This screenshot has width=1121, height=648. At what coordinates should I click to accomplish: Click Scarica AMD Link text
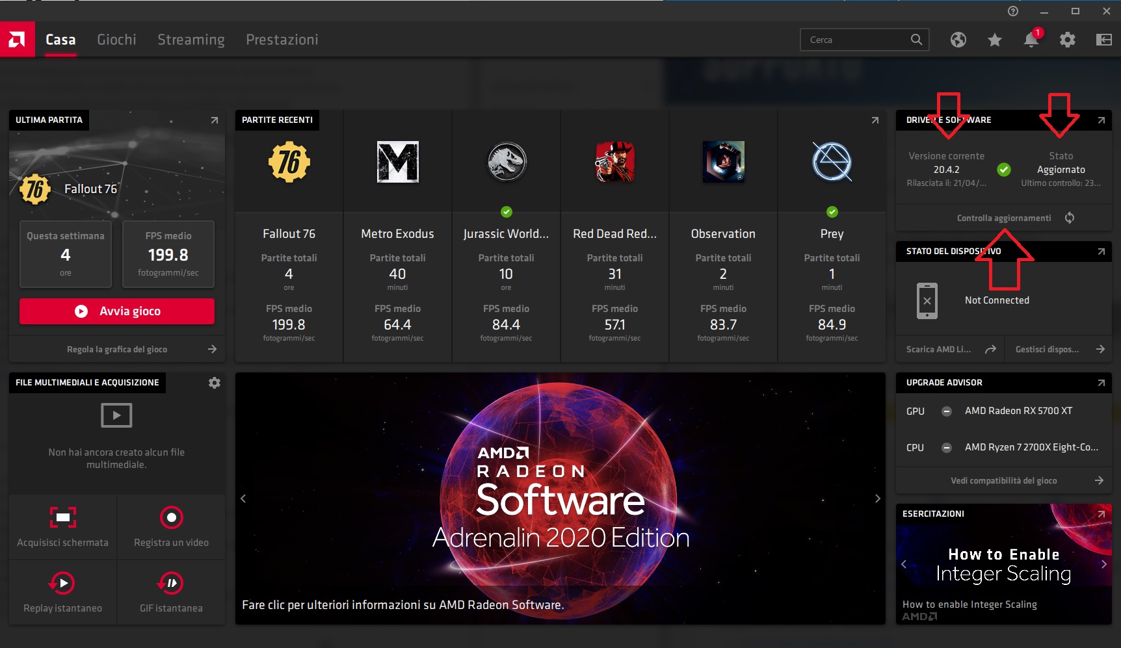[x=938, y=349]
